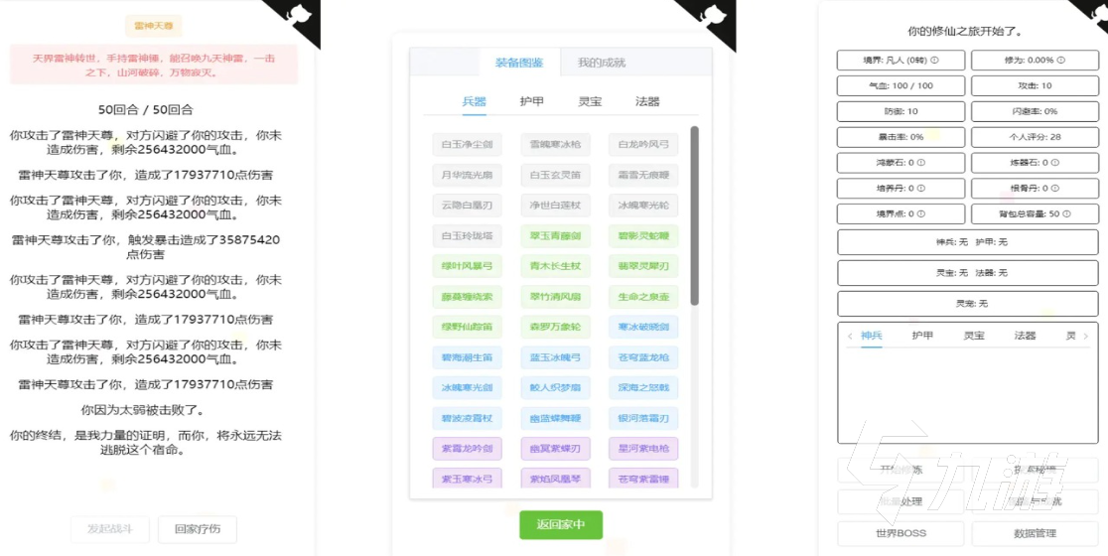This screenshot has height=556, width=1108.
Task: Open the 世界BOSS button
Action: click(900, 533)
